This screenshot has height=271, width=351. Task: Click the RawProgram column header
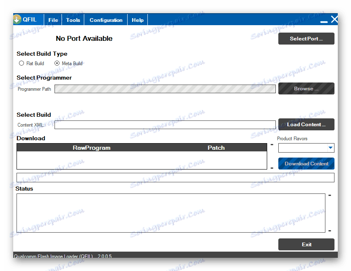[91, 148]
